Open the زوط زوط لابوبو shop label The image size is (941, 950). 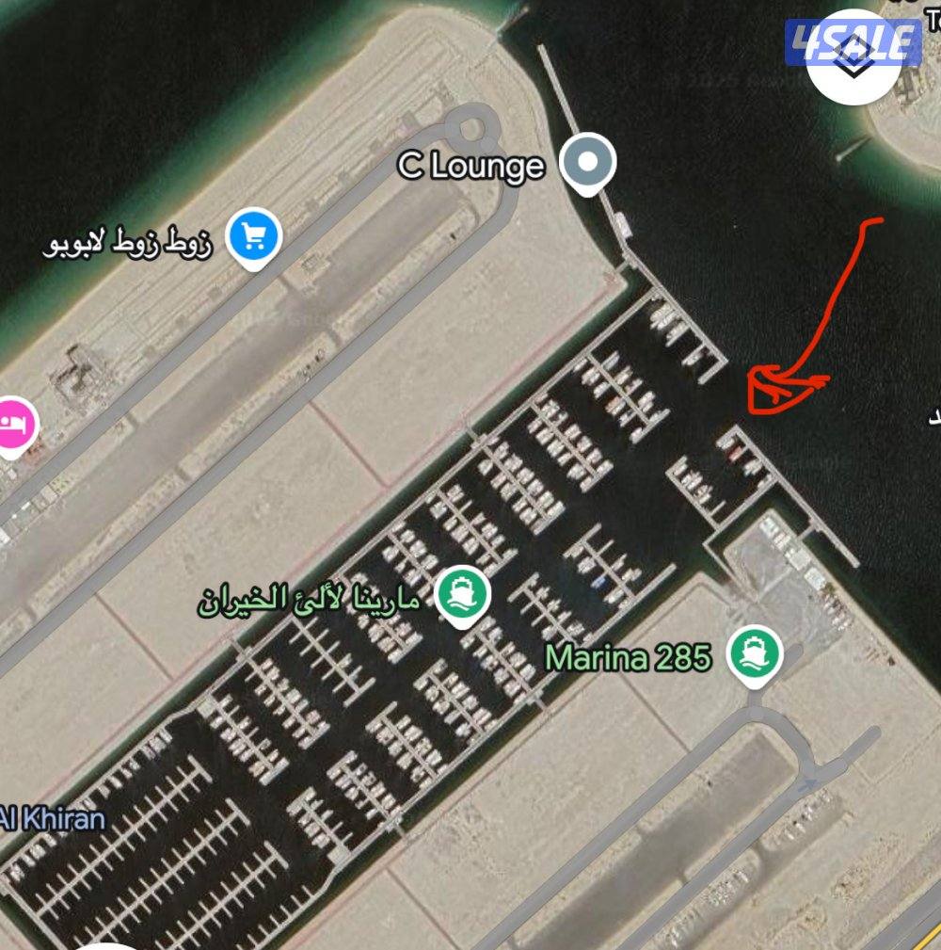coord(128,242)
